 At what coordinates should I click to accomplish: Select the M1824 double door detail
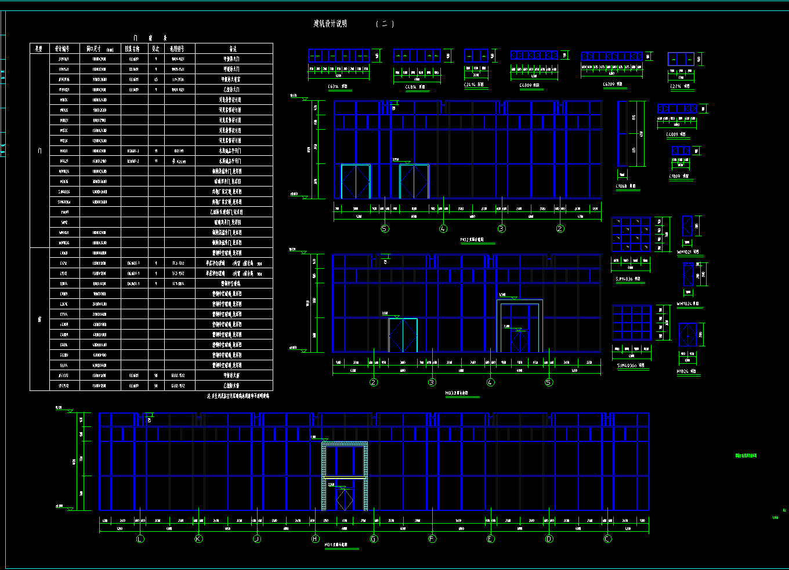tap(687, 335)
